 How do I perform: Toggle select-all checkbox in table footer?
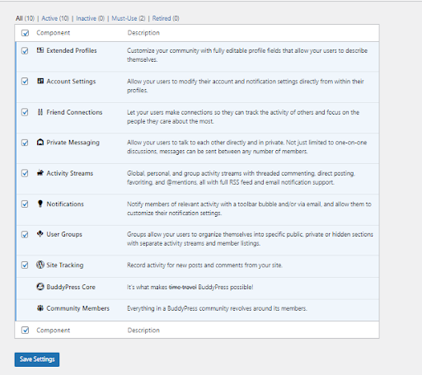tap(25, 330)
